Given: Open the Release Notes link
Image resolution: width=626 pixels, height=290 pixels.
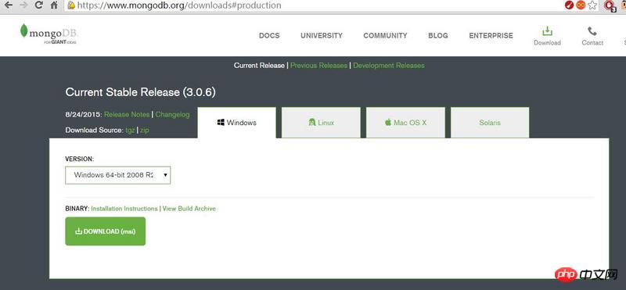Looking at the screenshot, I should (x=127, y=114).
